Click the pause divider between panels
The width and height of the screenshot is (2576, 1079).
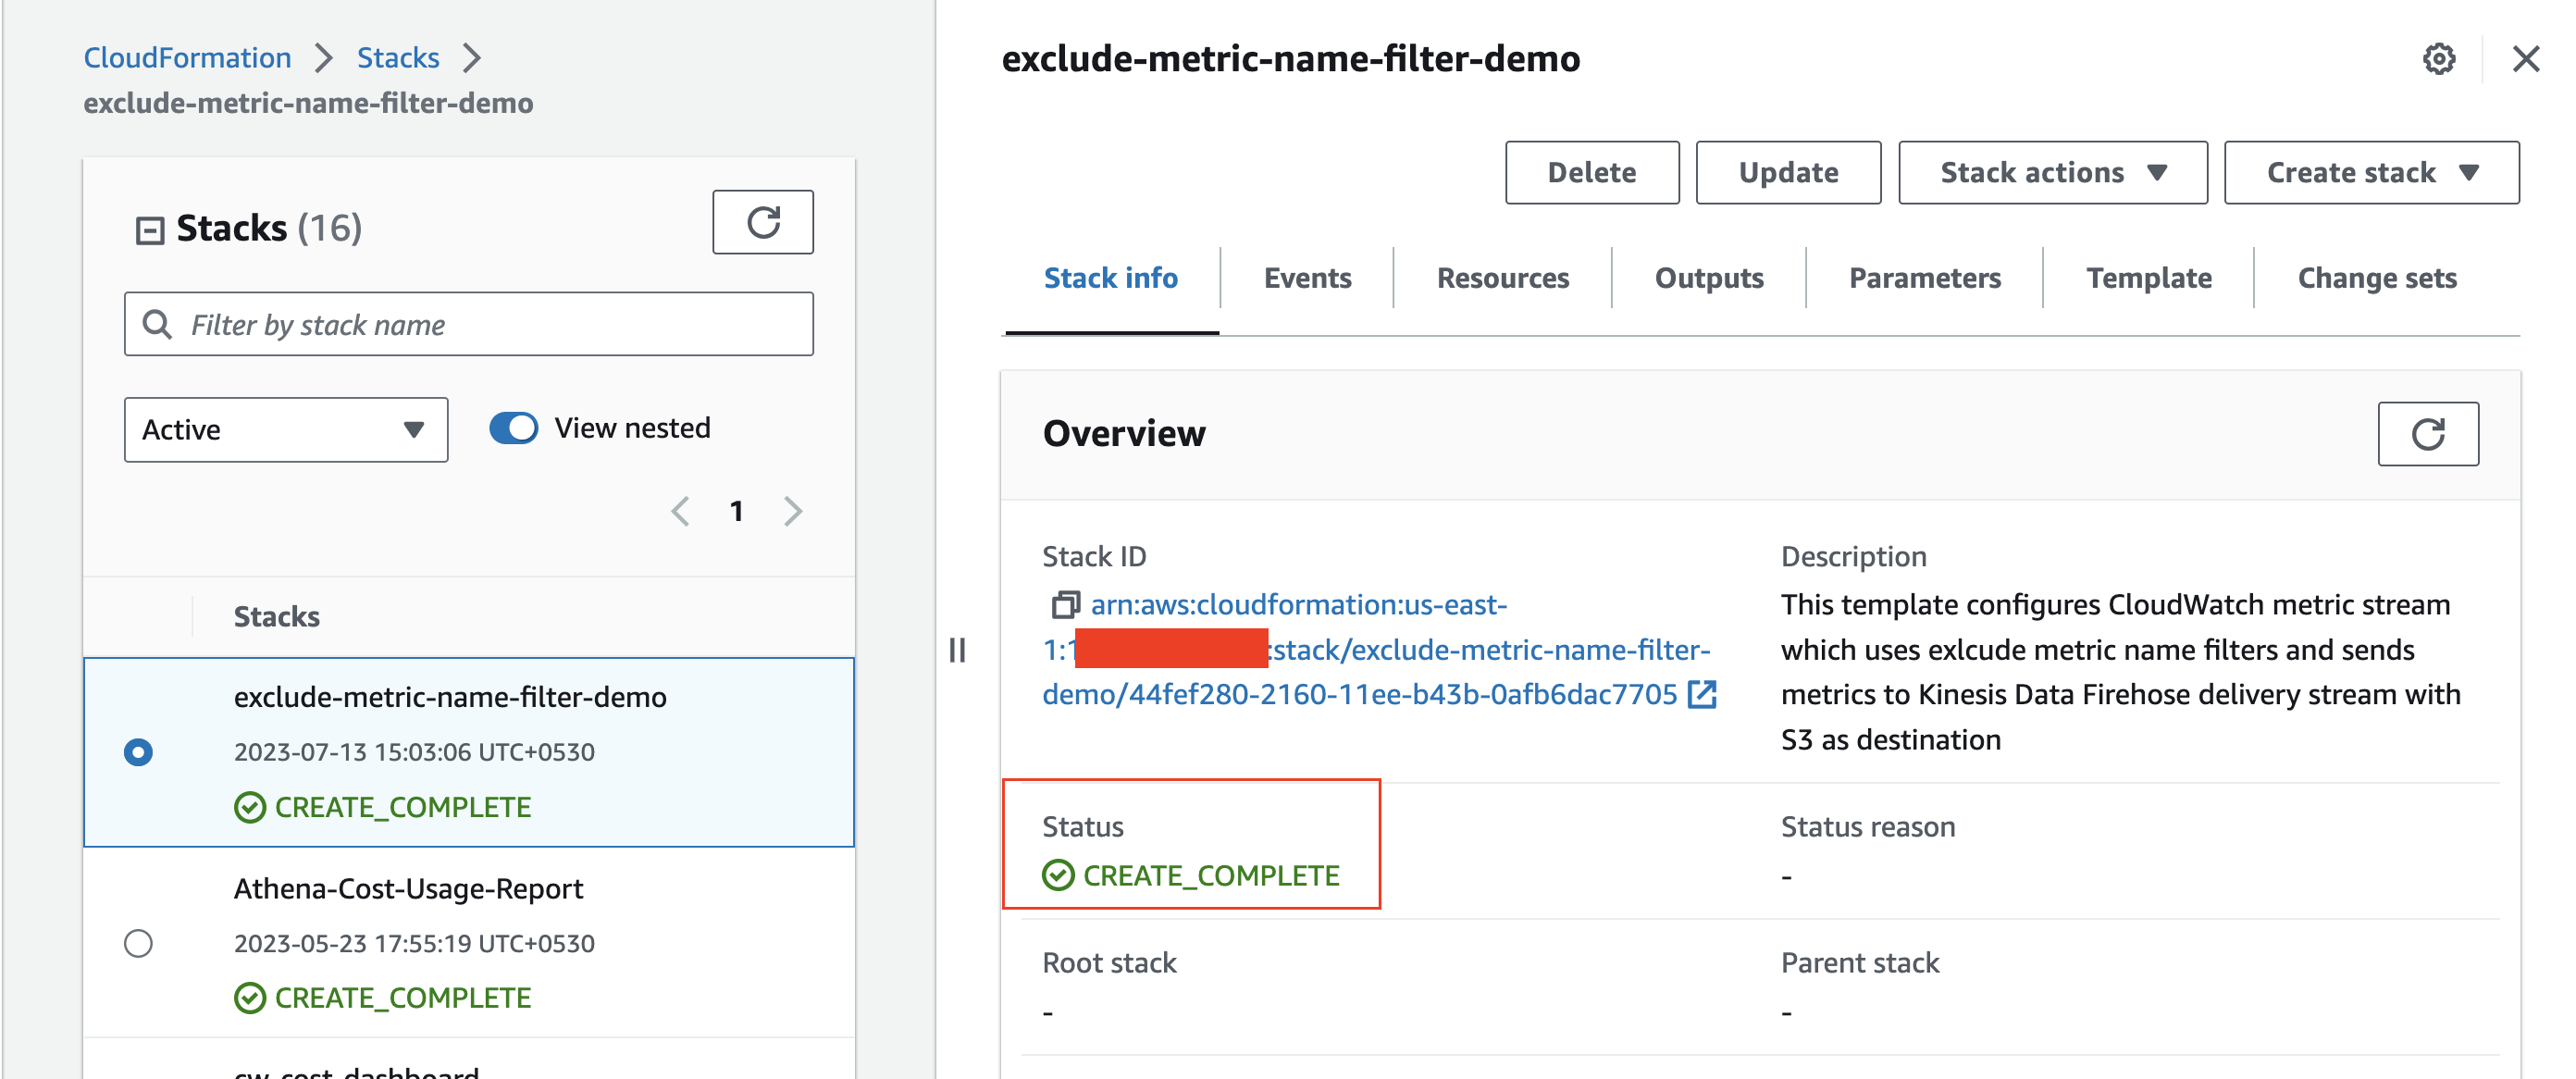click(x=957, y=650)
